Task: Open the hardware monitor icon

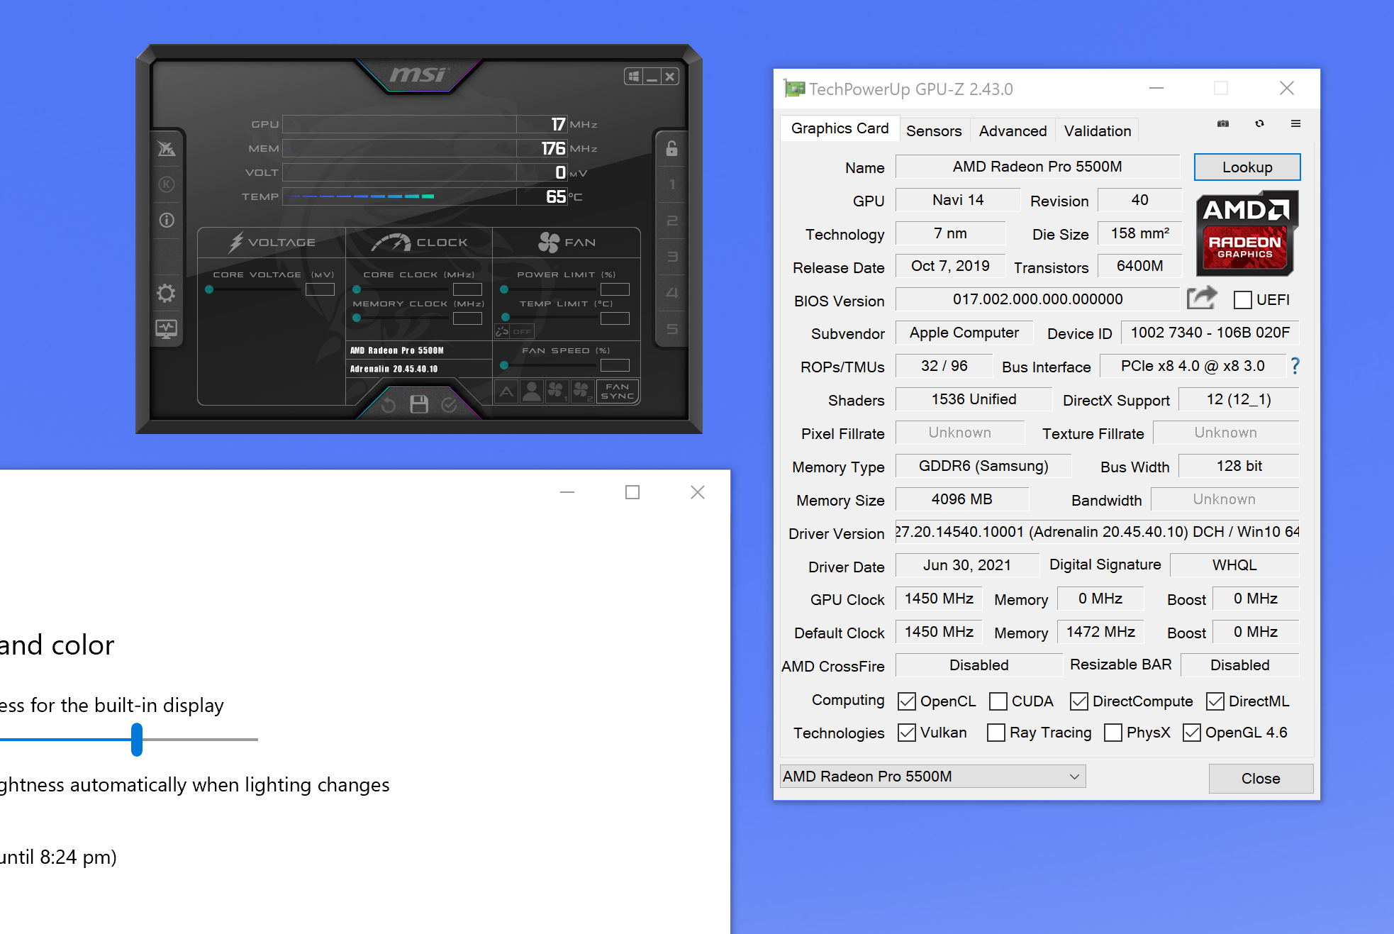Action: tap(166, 328)
